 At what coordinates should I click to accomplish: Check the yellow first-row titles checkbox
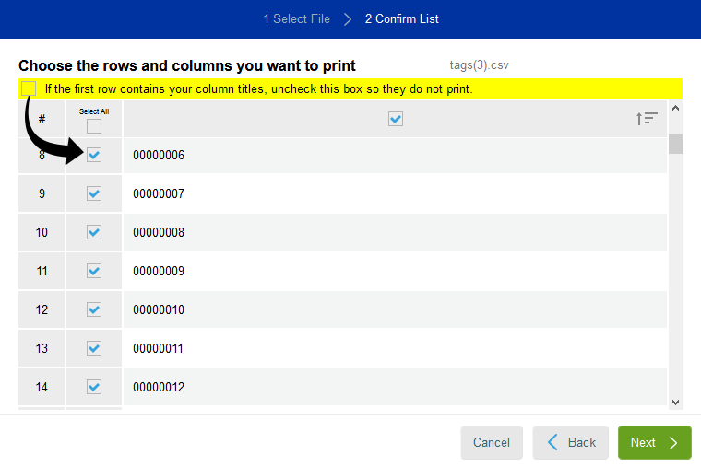click(x=29, y=88)
